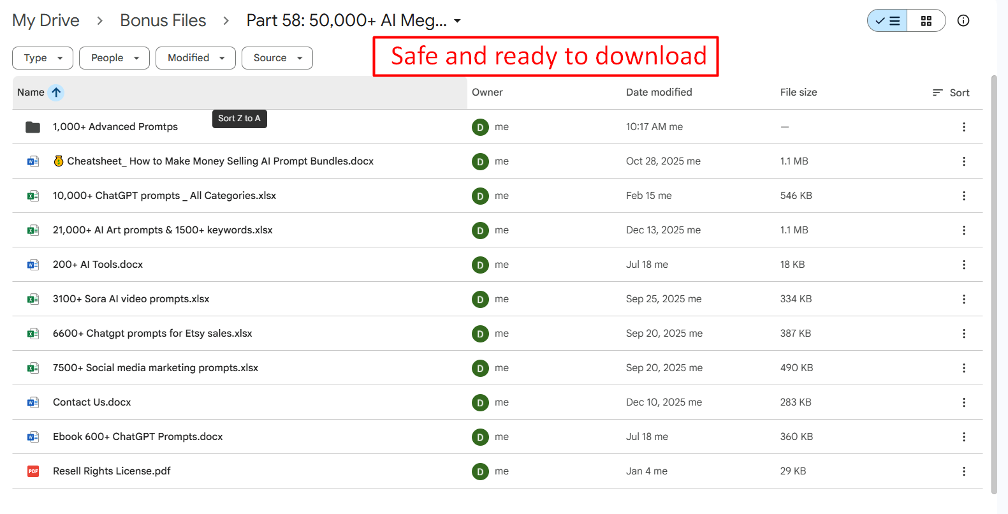This screenshot has width=1008, height=514.
Task: Click the vertical scrollbar on the right
Action: tap(994, 284)
